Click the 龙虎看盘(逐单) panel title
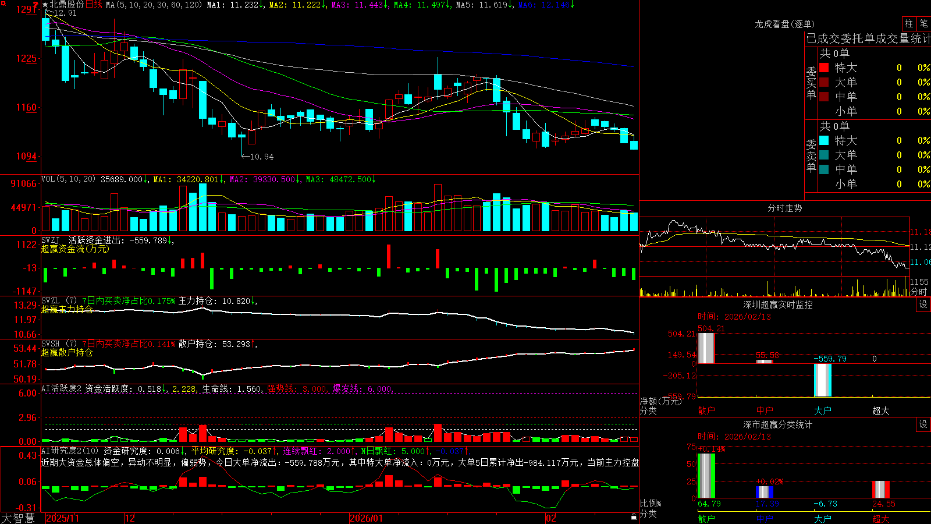Viewport: 931px width, 524px height. 784,24
